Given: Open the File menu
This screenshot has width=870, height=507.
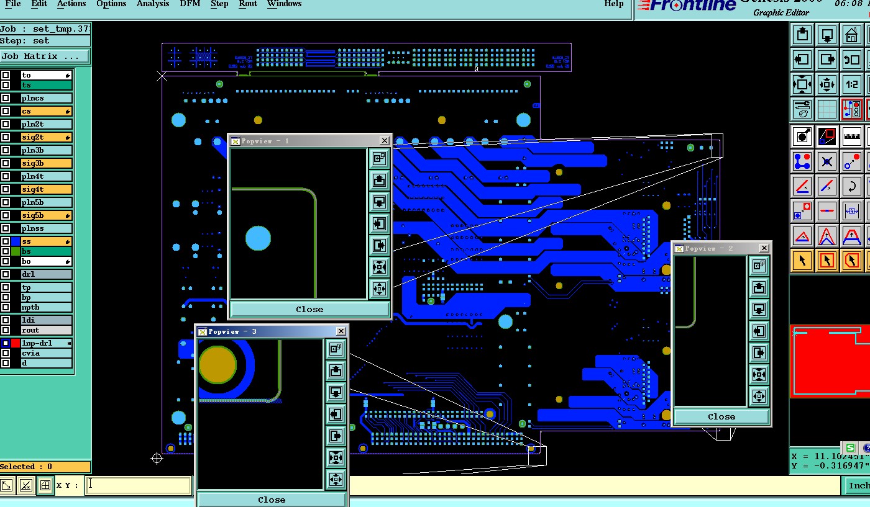Looking at the screenshot, I should pos(12,4).
